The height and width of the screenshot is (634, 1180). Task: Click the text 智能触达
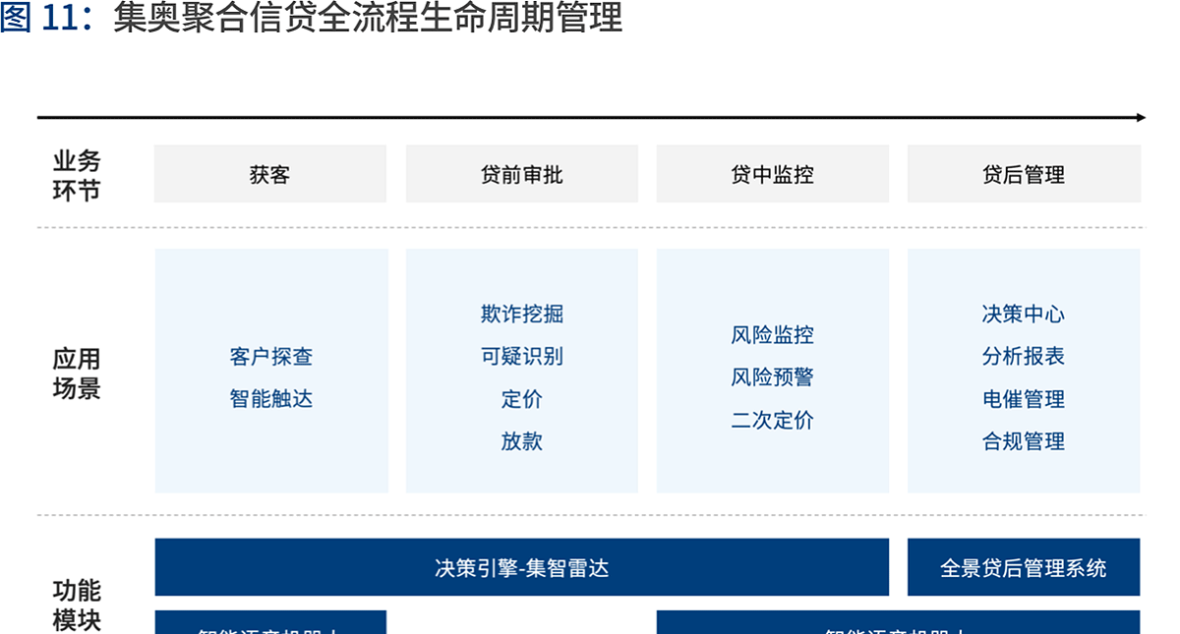pos(271,399)
